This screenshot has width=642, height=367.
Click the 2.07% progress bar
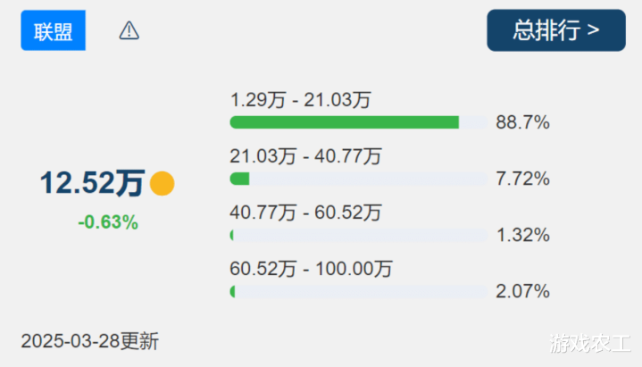(x=359, y=292)
